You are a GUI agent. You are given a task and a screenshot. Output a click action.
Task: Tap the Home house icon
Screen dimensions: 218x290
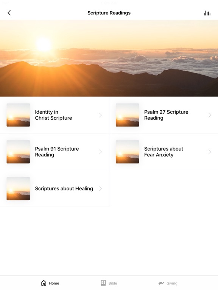(x=44, y=283)
